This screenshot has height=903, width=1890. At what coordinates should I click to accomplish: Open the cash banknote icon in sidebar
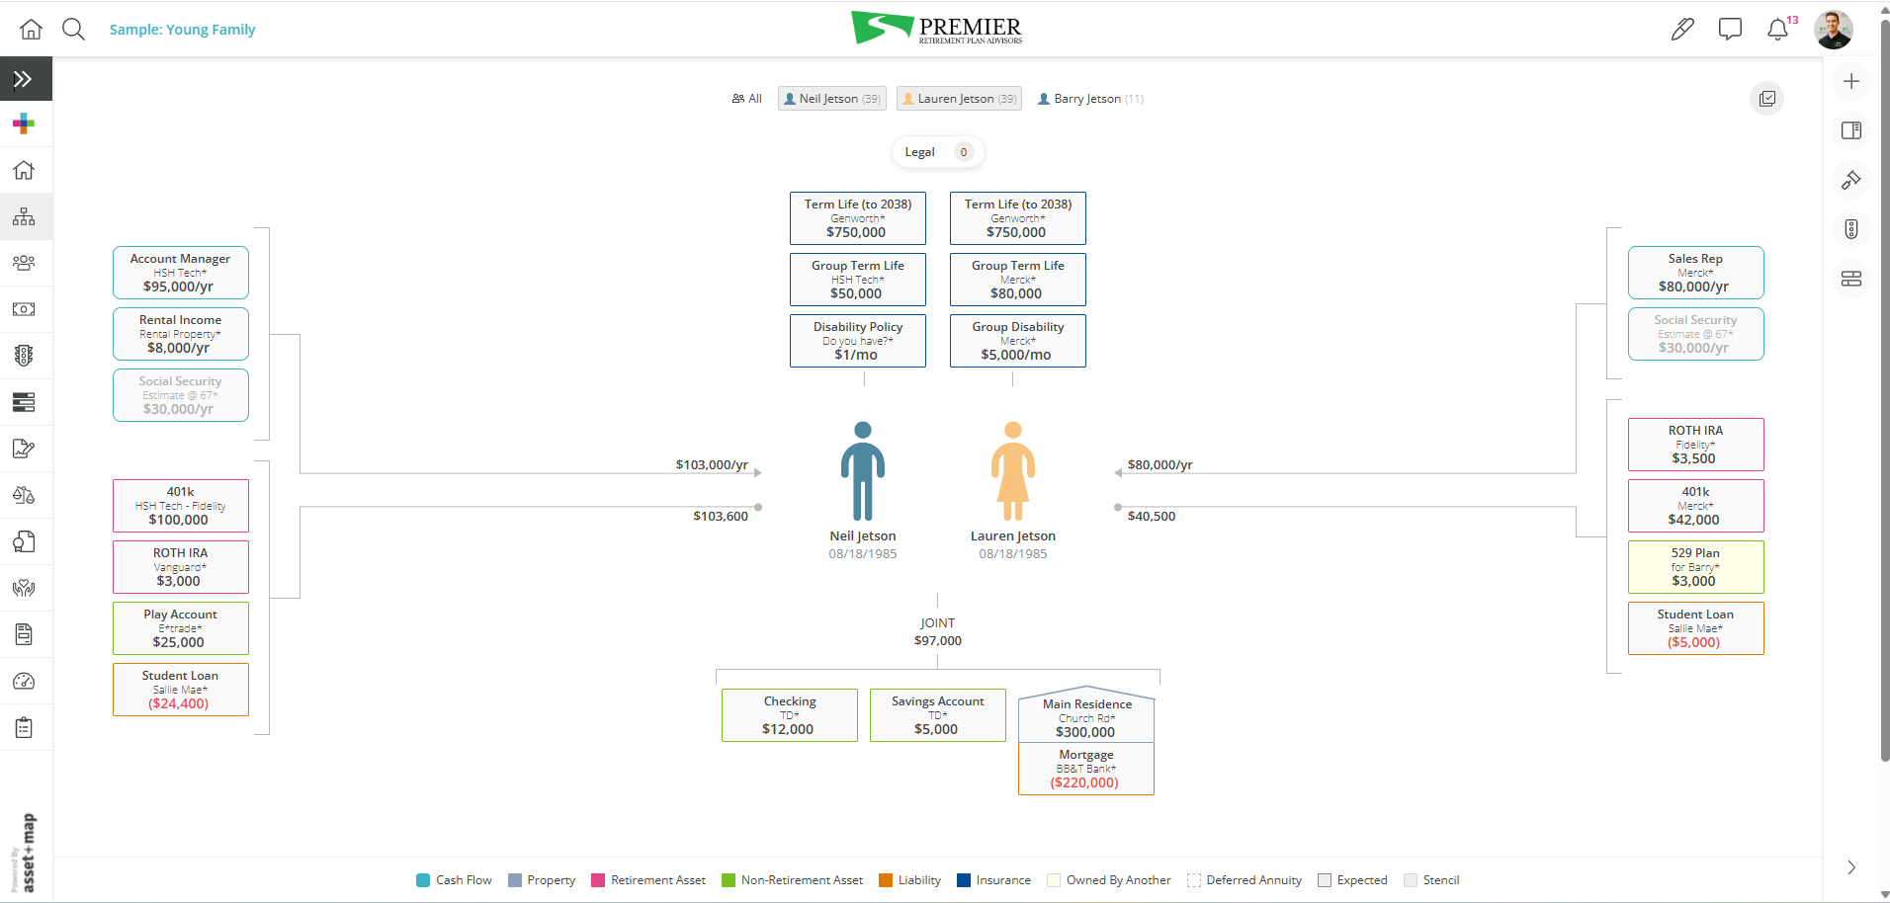tap(24, 309)
